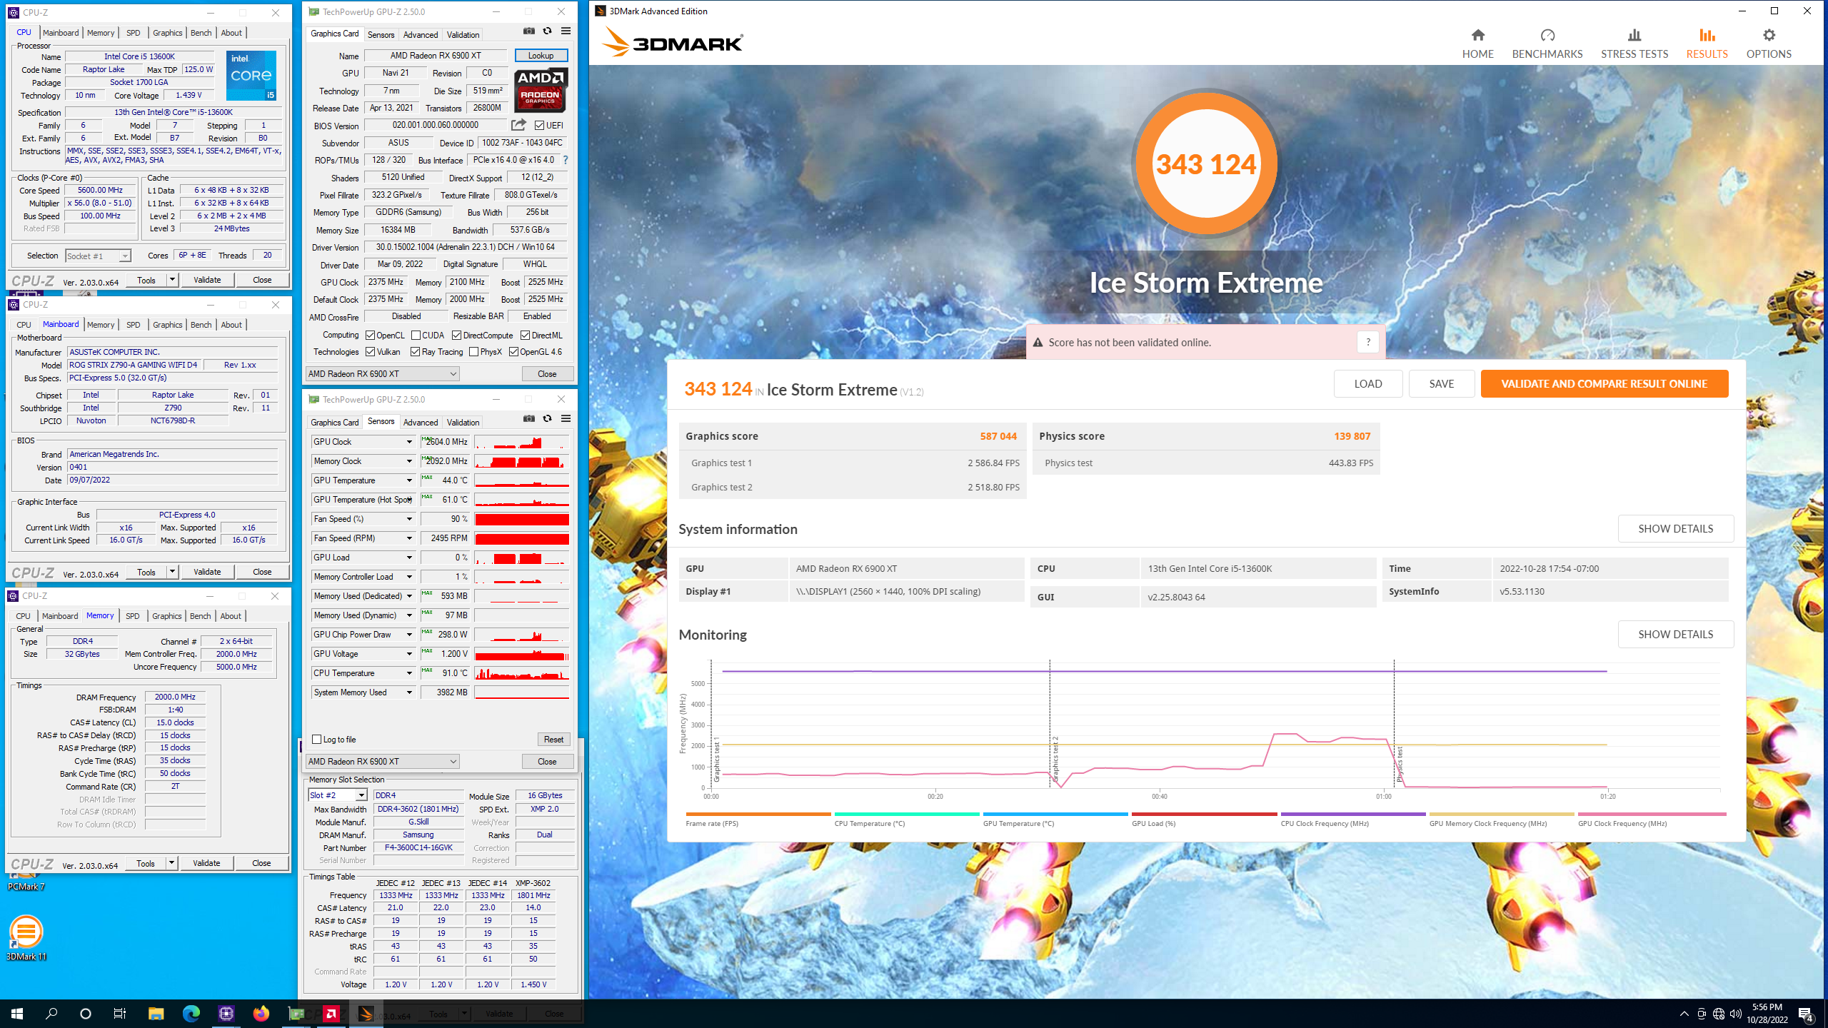Screen dimensions: 1828x1028
Task: Click the GPU-Z Graphics Card screenshot camera icon
Action: pos(529,31)
